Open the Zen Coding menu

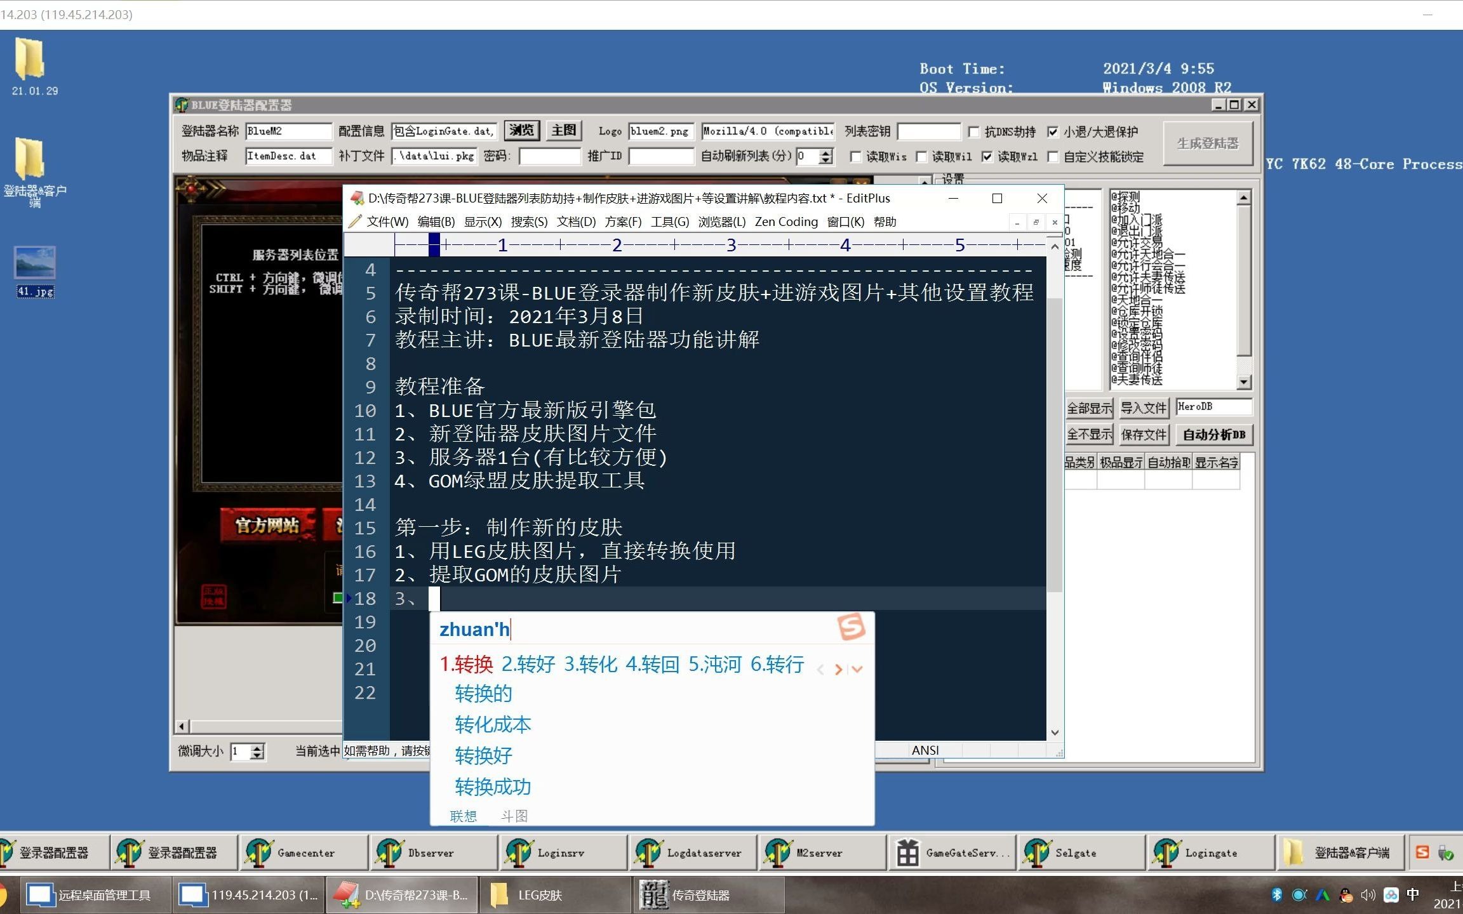click(x=785, y=222)
